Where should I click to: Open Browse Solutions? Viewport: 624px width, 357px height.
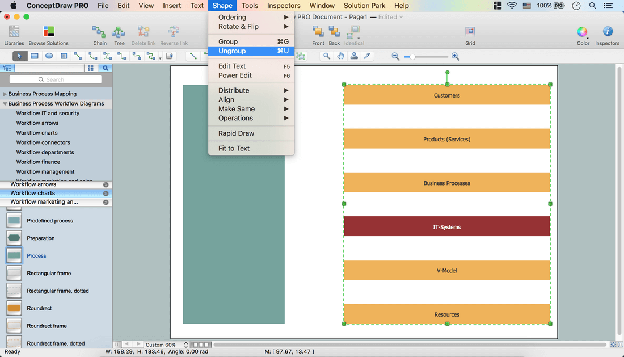click(x=49, y=35)
